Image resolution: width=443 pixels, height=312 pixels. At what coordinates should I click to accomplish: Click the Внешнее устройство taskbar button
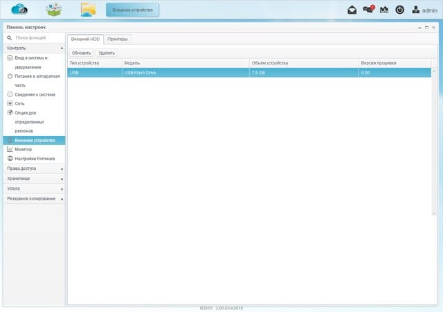tap(132, 10)
